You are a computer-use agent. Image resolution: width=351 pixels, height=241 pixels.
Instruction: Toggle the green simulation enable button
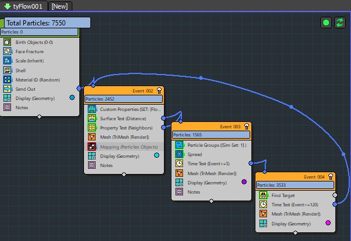[x=326, y=23]
